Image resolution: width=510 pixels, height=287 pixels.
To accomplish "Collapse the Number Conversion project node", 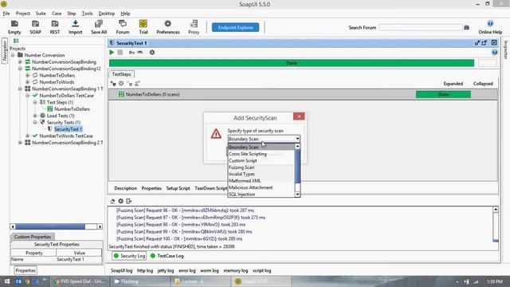I will click(x=13, y=55).
